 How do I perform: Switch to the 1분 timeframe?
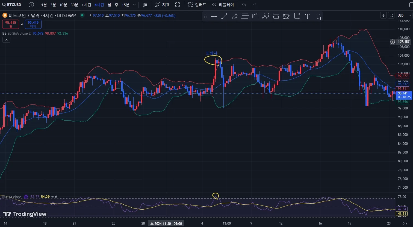44,5
